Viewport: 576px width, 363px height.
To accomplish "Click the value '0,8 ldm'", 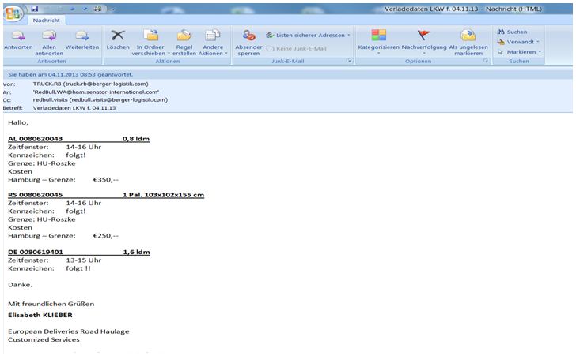I will (x=136, y=139).
